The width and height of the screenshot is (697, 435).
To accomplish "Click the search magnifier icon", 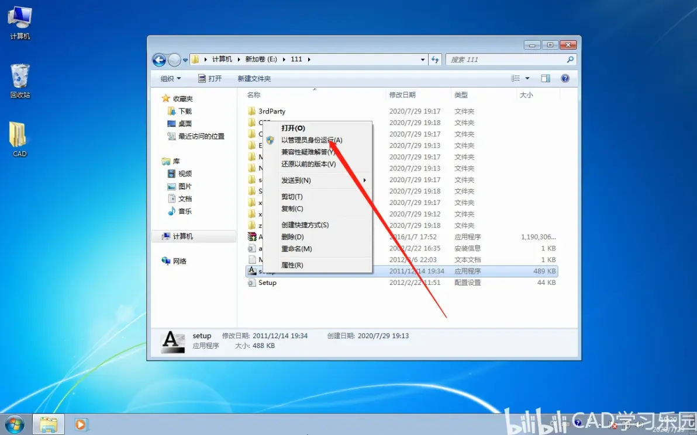I will click(x=570, y=59).
